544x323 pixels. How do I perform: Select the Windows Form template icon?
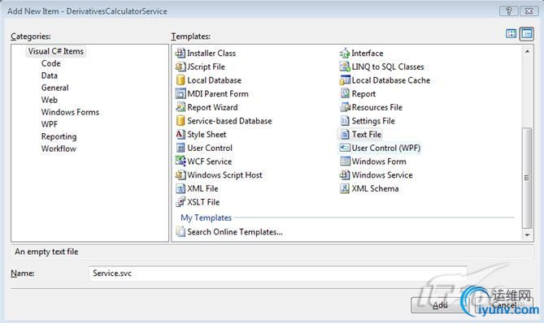point(345,161)
